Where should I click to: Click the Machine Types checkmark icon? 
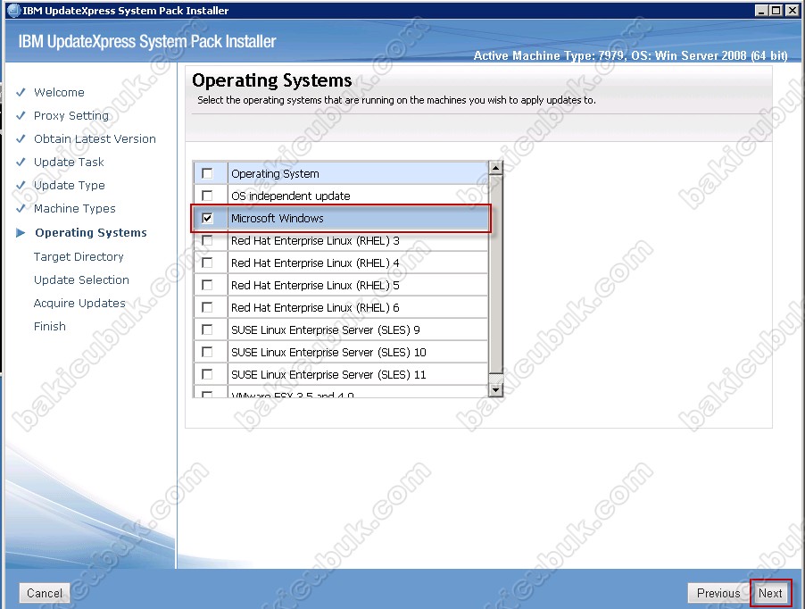point(21,208)
